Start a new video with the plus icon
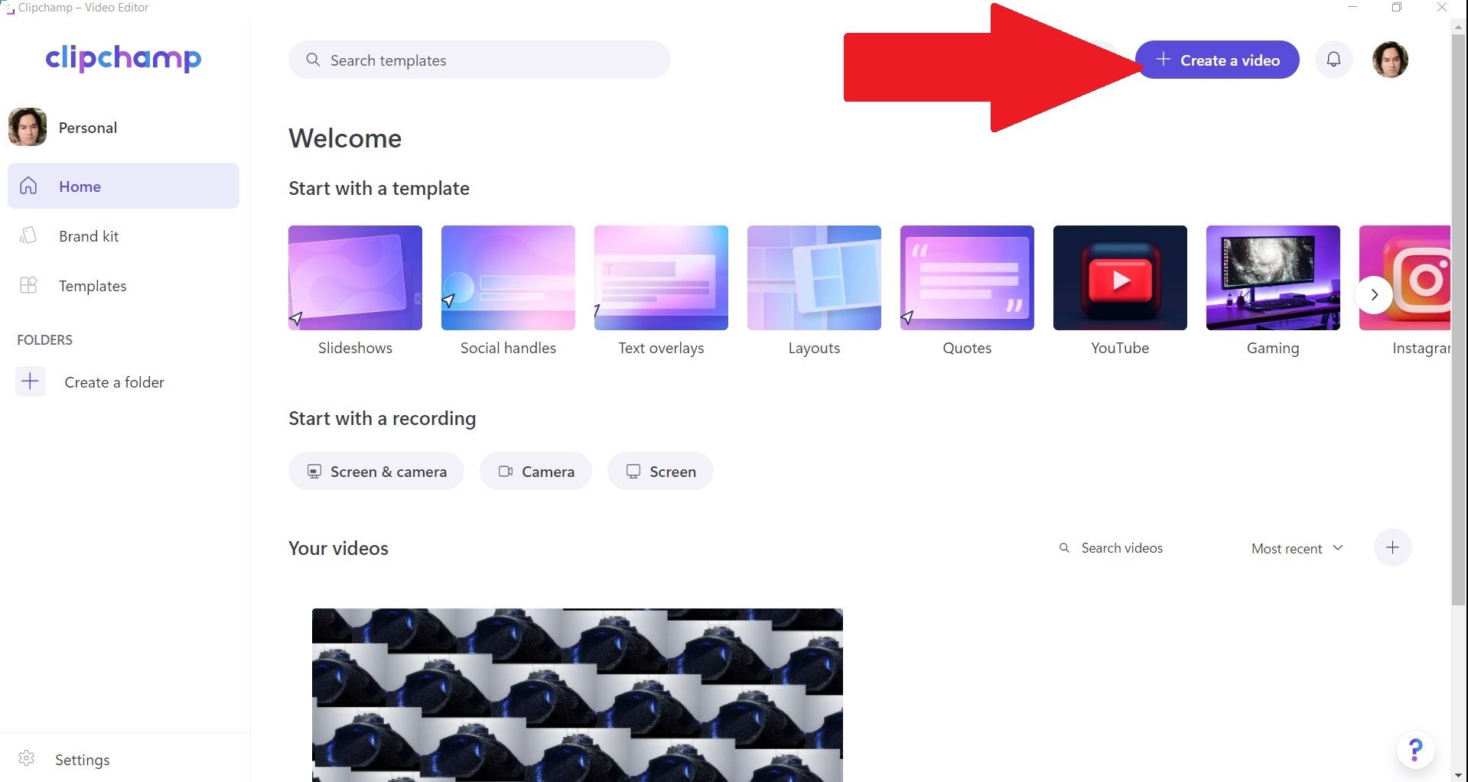 coord(1392,547)
